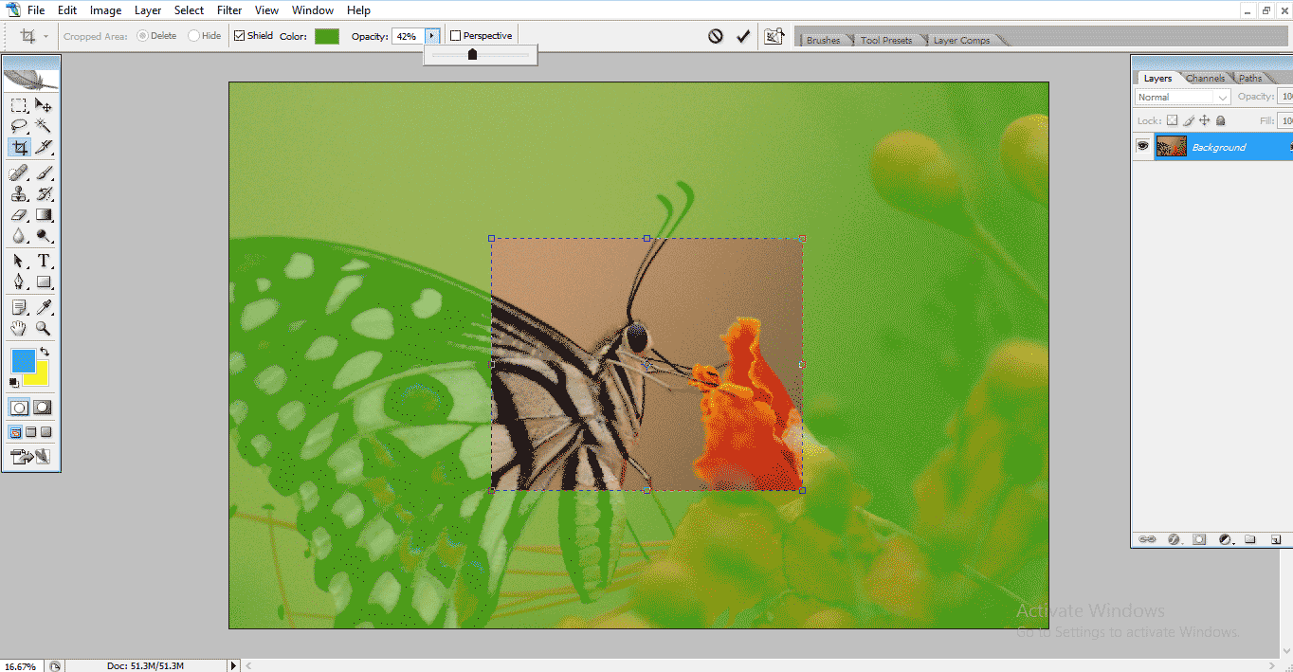Viewport: 1293px width, 672px height.
Task: Select the Slice tool
Action: 44,147
